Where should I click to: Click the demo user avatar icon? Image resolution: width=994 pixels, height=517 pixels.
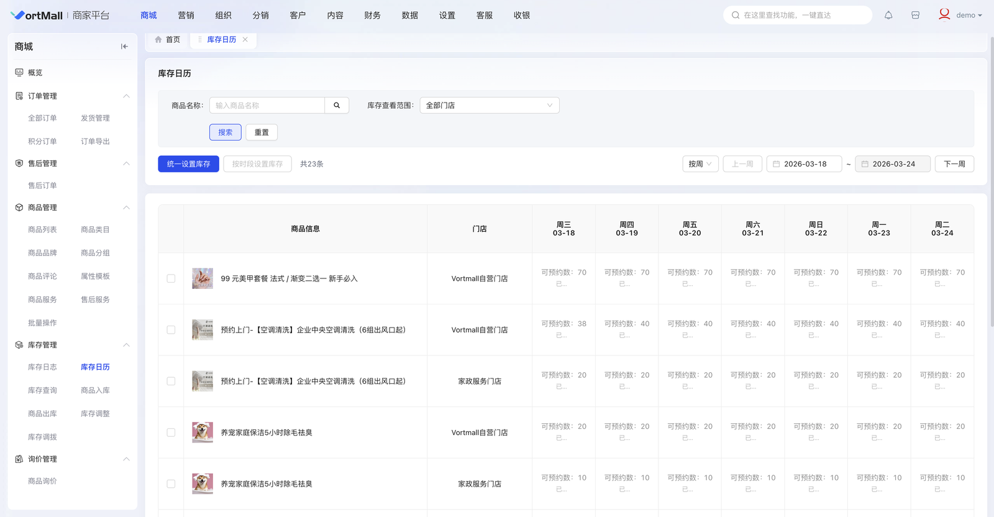944,14
